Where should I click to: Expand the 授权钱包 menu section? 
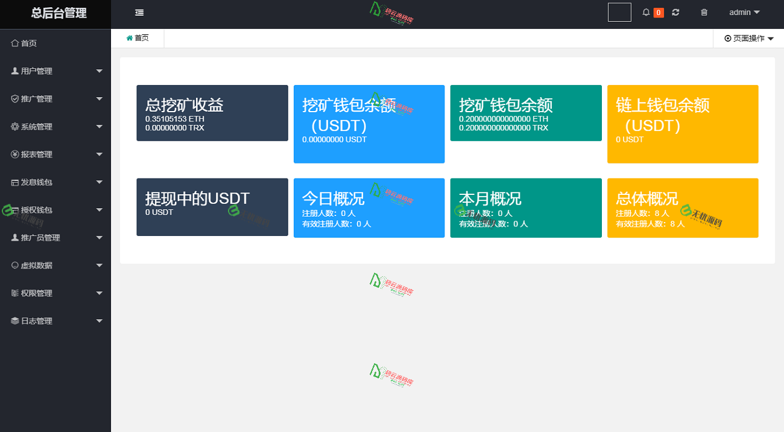[x=55, y=209]
